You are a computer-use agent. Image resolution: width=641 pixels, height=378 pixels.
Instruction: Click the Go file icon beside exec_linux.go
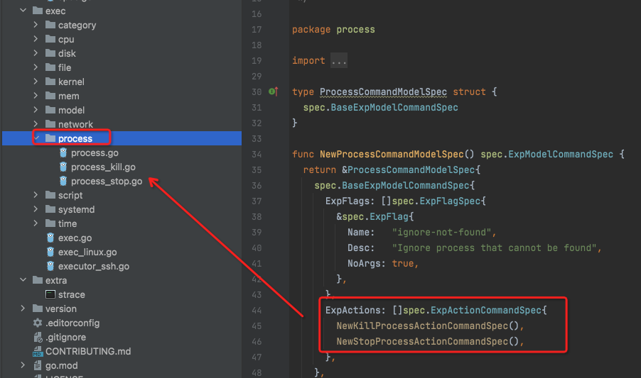tap(50, 252)
